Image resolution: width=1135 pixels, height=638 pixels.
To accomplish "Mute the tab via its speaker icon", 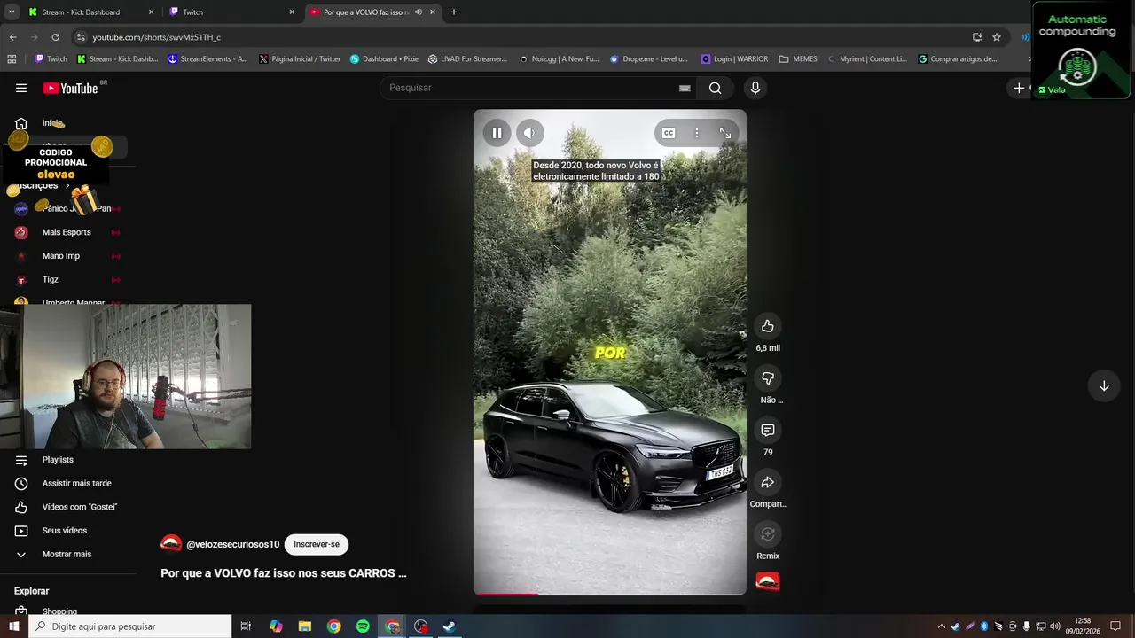I will 419,12.
